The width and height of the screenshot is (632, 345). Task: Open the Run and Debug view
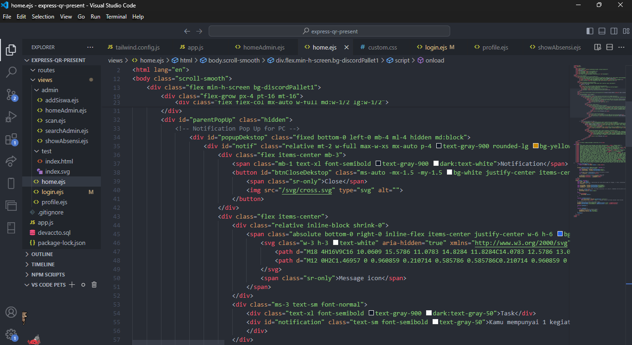[x=11, y=117]
